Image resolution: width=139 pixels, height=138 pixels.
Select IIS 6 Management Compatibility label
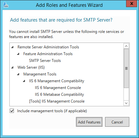coord(57,81)
